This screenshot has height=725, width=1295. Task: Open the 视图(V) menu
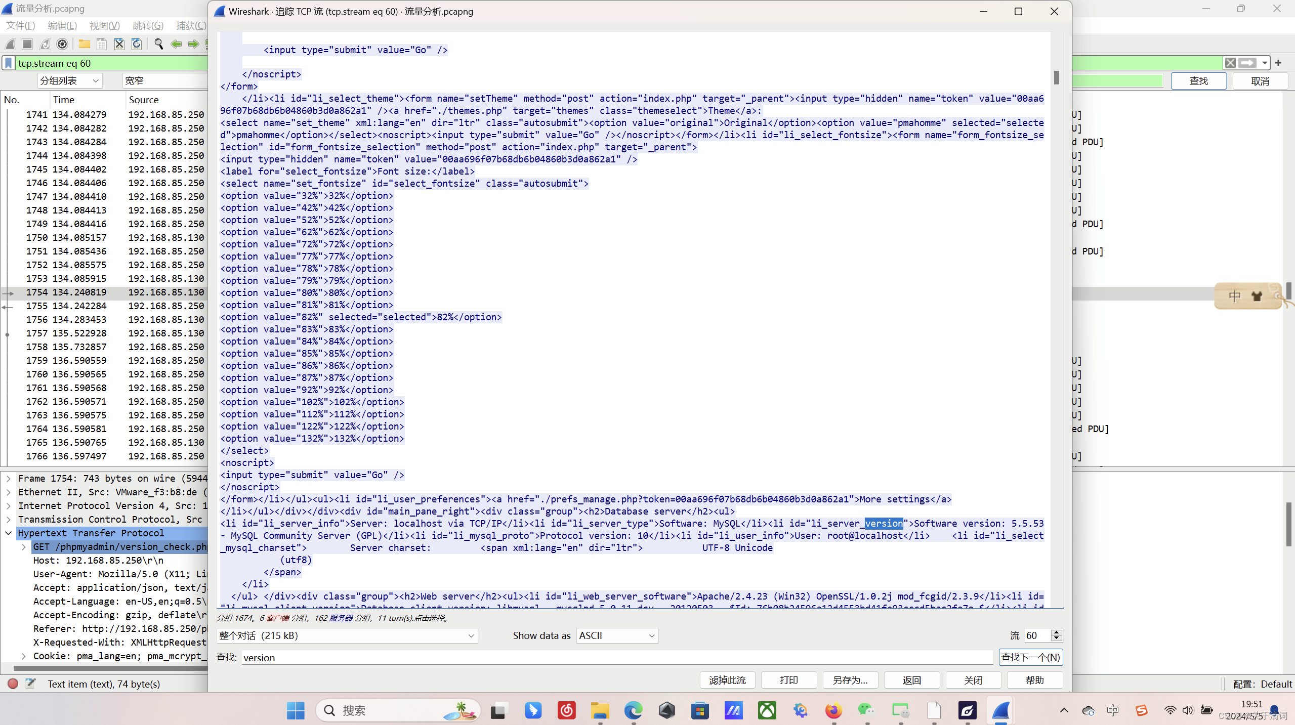(x=105, y=26)
